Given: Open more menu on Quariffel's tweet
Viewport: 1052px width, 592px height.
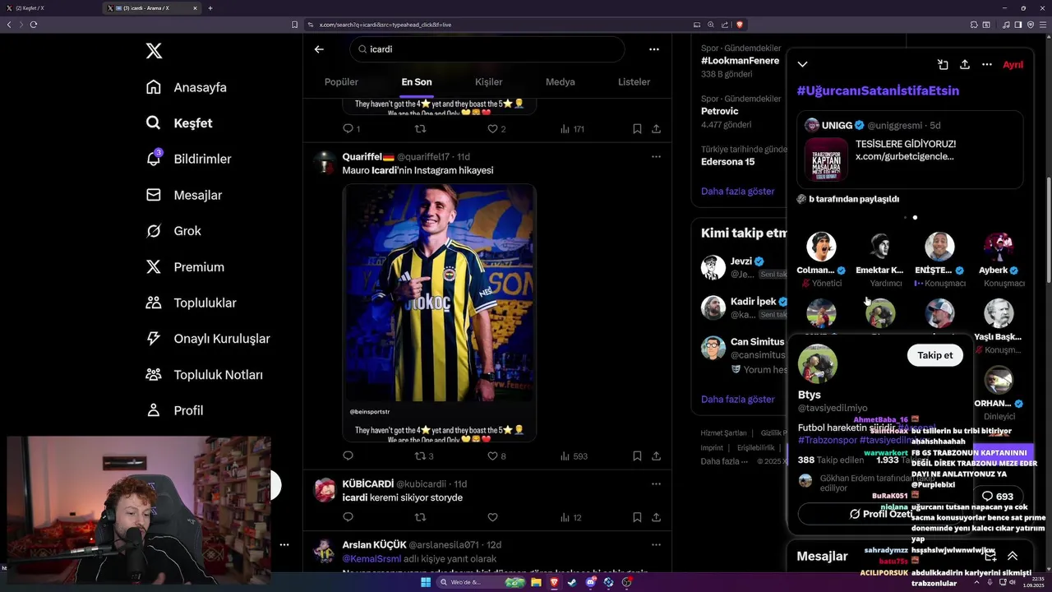Looking at the screenshot, I should [656, 156].
